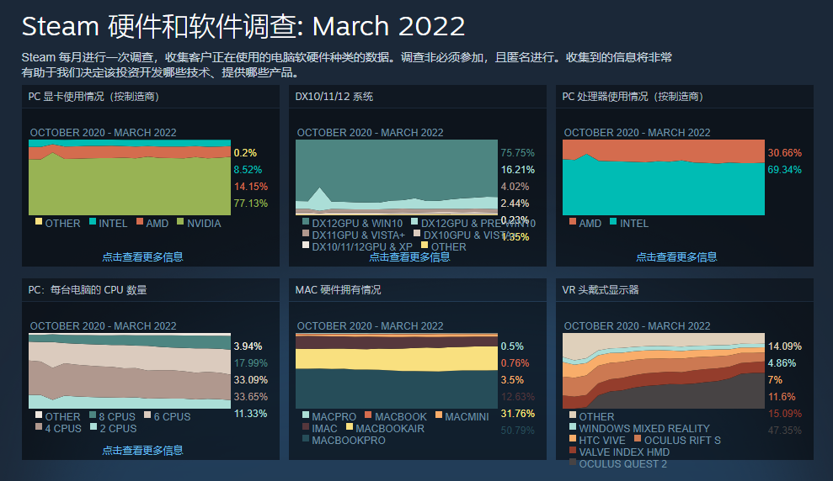Viewport: 833px width, 481px height.
Task: Open the CPU count chart's 点击查看更多信息 link
Action: pos(142,451)
